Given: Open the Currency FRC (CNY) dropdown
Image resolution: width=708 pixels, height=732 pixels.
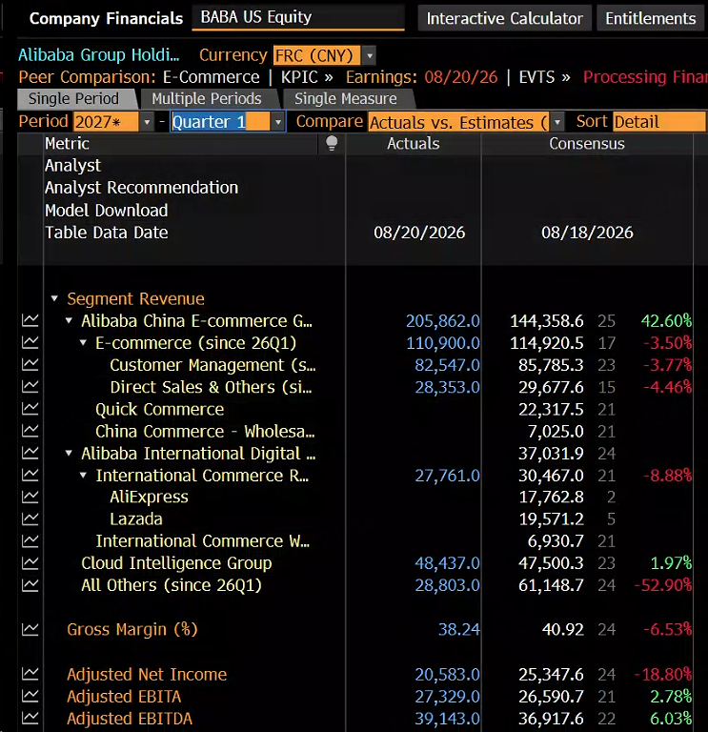Looking at the screenshot, I should (369, 55).
